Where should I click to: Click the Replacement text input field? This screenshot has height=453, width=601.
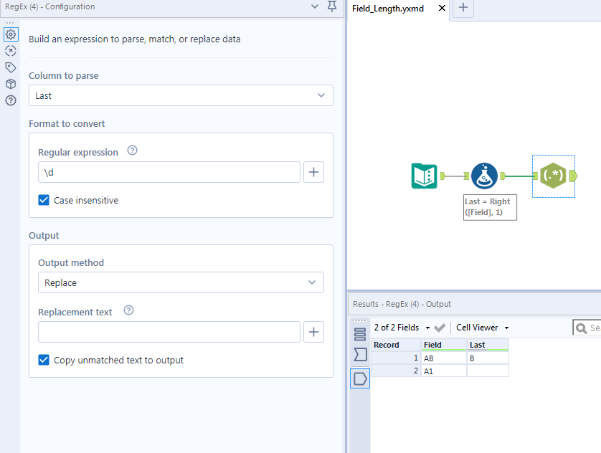[169, 332]
